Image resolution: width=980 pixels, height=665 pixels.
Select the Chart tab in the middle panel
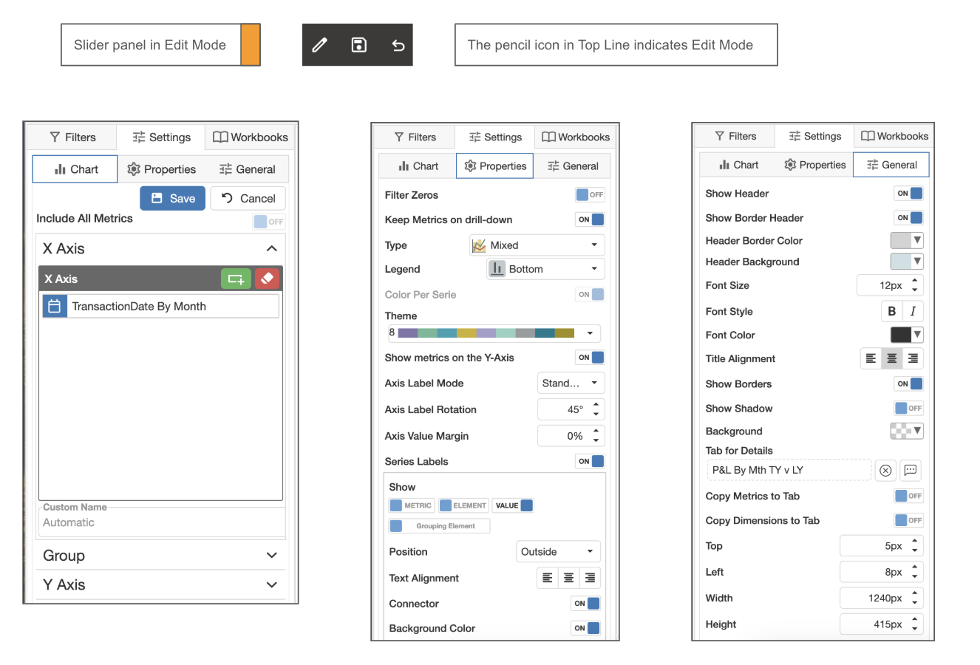coord(418,166)
